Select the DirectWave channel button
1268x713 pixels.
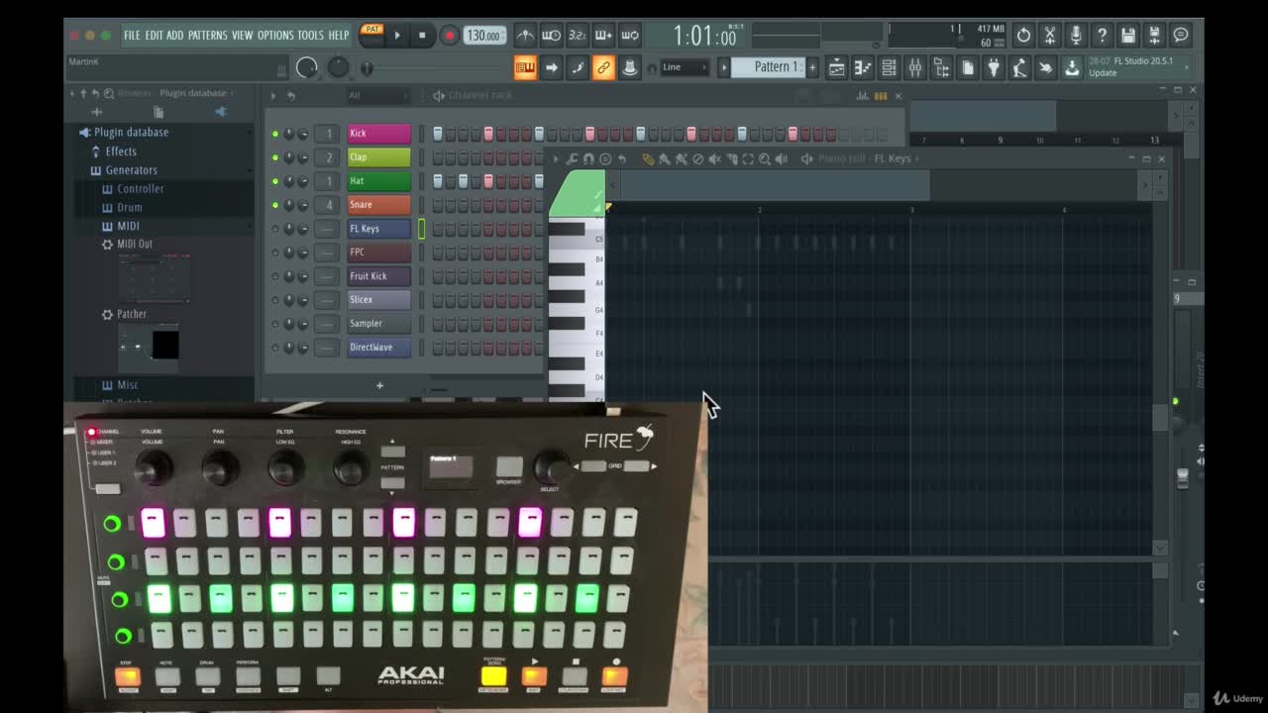[x=378, y=348]
